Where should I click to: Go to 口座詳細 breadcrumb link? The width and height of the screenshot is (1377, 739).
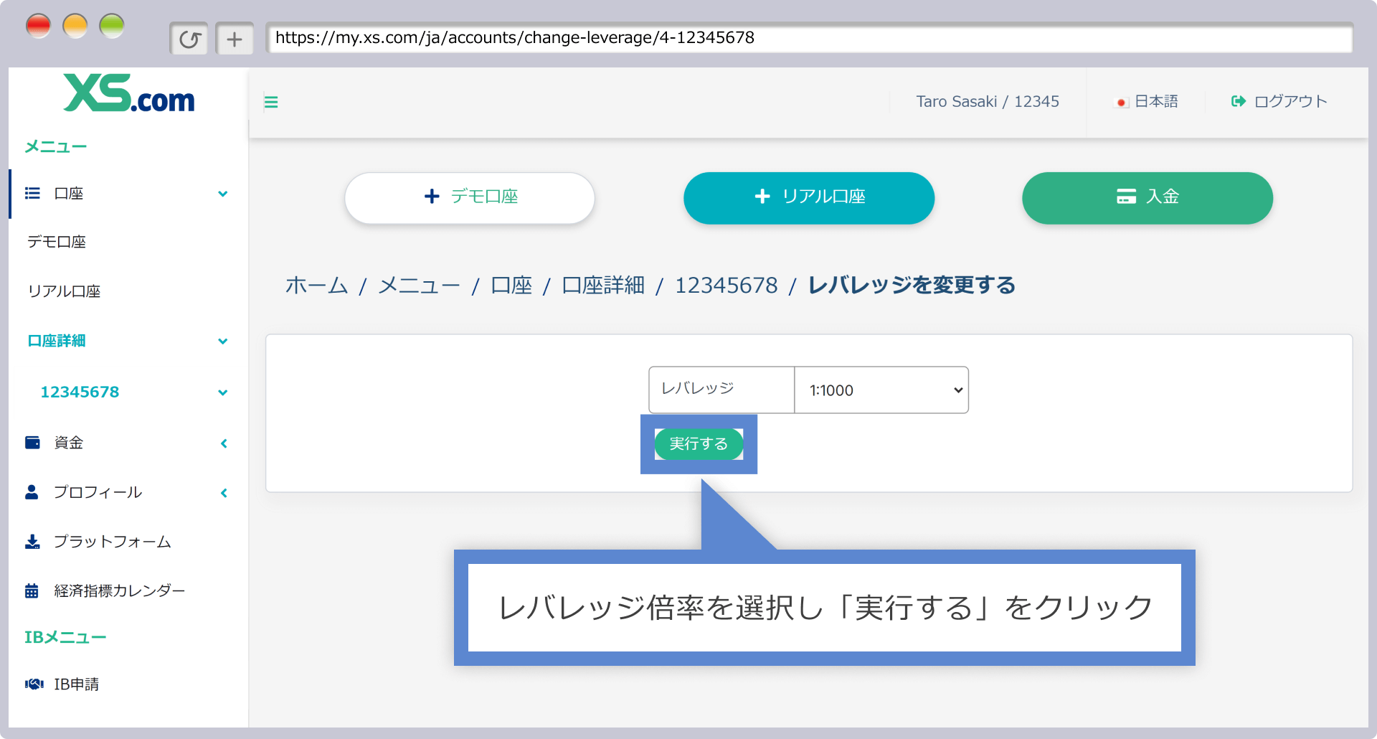pyautogui.click(x=603, y=285)
